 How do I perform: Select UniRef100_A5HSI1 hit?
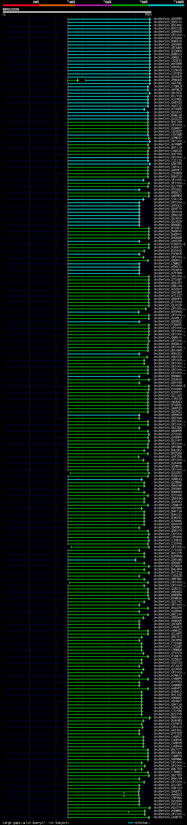(x=168, y=267)
